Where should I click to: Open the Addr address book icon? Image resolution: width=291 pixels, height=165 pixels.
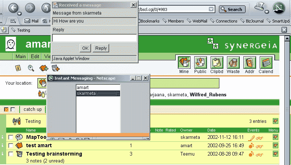[x=250, y=63]
